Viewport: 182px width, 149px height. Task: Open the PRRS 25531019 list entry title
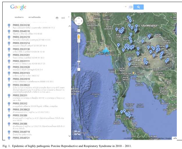point(21,79)
